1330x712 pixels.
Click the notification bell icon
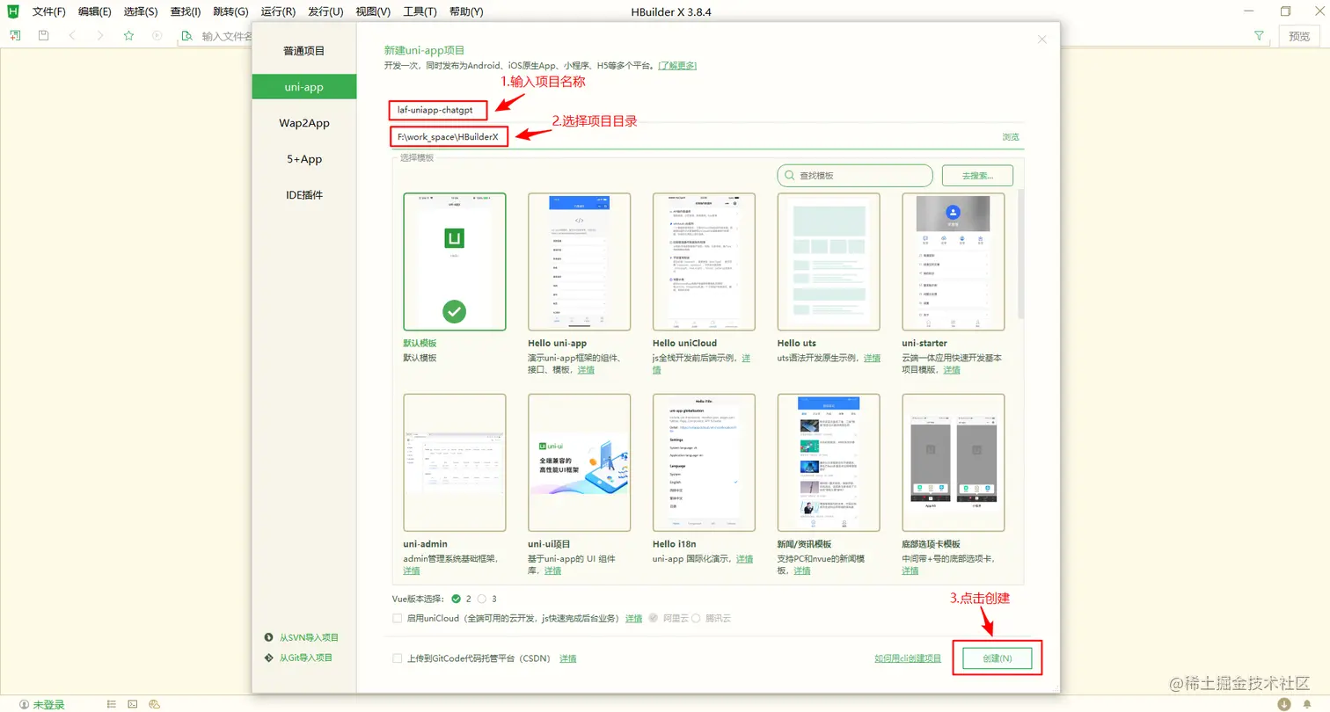tap(1309, 704)
